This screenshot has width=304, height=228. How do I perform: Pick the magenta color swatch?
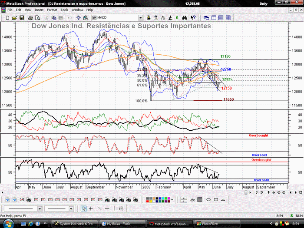(169, 198)
